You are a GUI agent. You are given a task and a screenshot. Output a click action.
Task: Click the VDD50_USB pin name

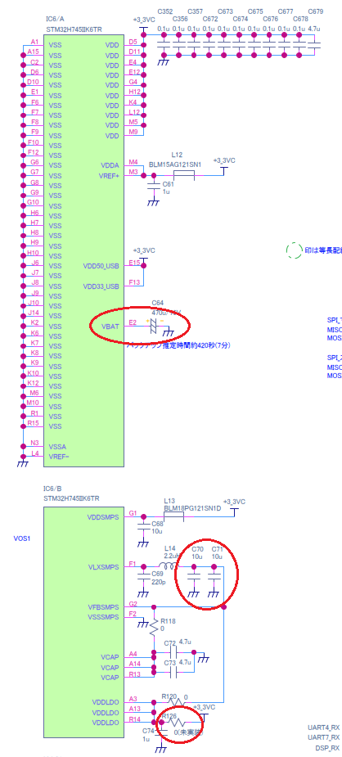pos(101,266)
